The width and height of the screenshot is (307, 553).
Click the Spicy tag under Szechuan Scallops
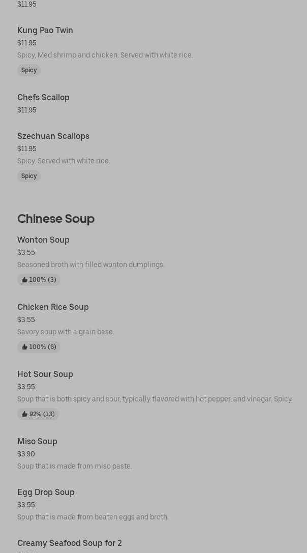29,176
